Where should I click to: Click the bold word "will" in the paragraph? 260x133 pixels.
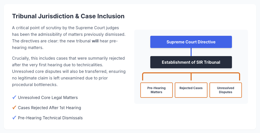click(95, 41)
